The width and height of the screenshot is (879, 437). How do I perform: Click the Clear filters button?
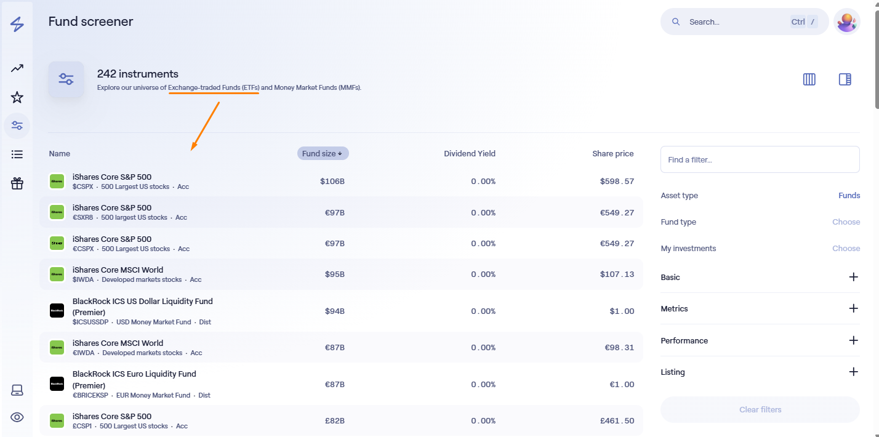(x=760, y=409)
